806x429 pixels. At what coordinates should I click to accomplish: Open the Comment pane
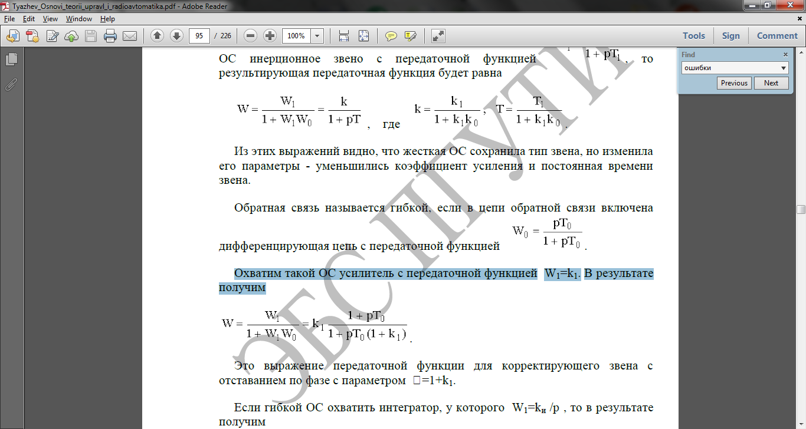click(x=777, y=36)
